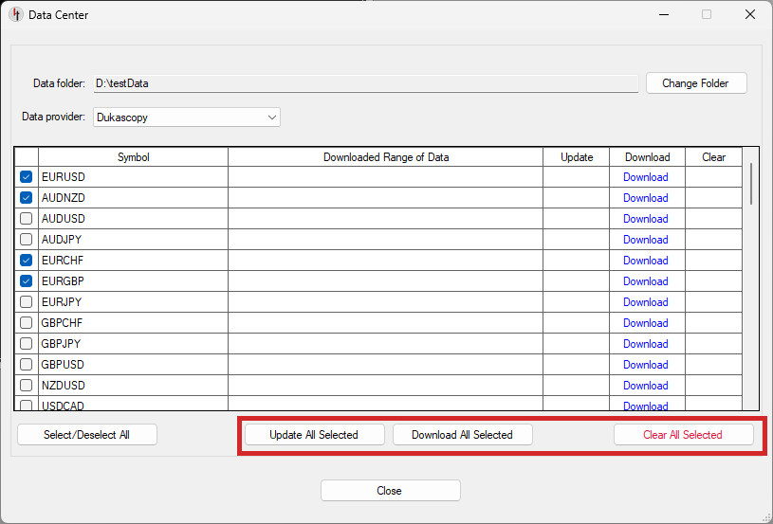The width and height of the screenshot is (773, 524).
Task: Click the Change Folder button
Action: click(x=695, y=83)
